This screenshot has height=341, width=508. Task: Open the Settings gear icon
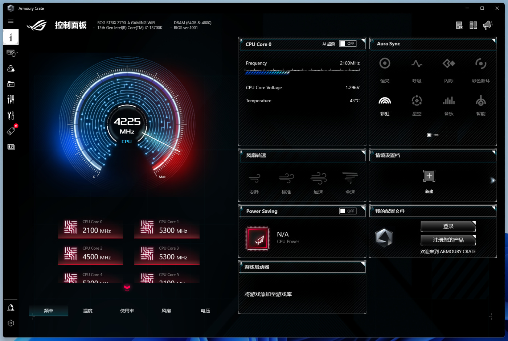(11, 323)
